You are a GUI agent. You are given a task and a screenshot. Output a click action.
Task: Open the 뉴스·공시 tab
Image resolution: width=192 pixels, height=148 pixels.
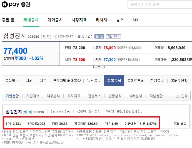(x=94, y=81)
